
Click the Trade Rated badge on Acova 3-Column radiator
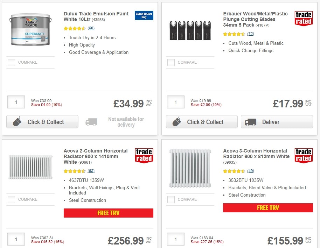click(303, 155)
